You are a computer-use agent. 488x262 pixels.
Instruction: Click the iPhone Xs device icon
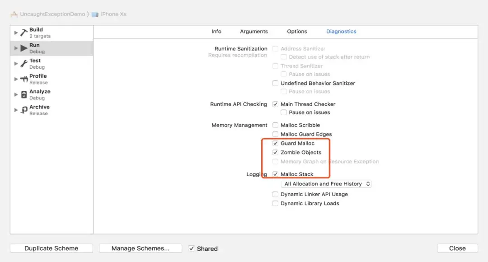click(95, 14)
